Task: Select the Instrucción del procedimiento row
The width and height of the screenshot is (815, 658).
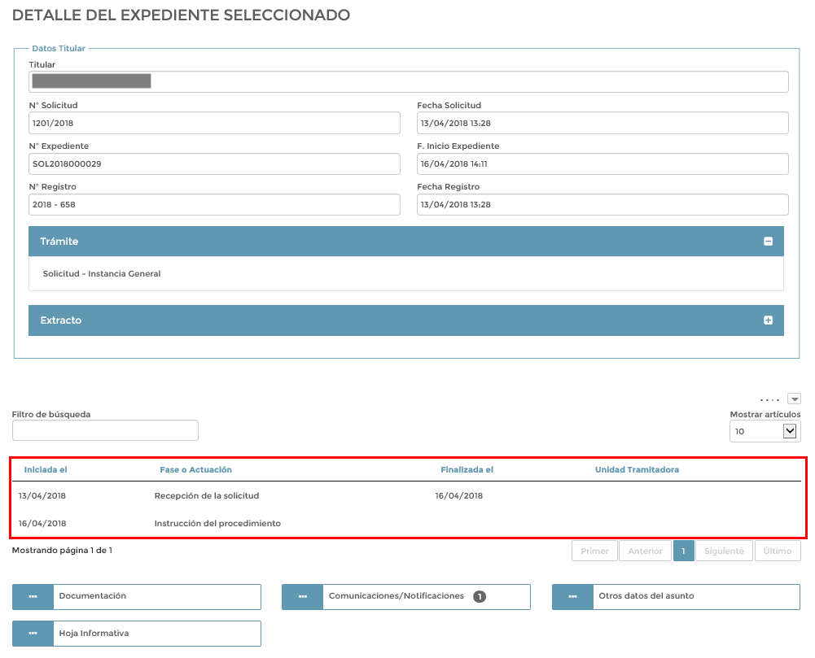Action: (217, 523)
